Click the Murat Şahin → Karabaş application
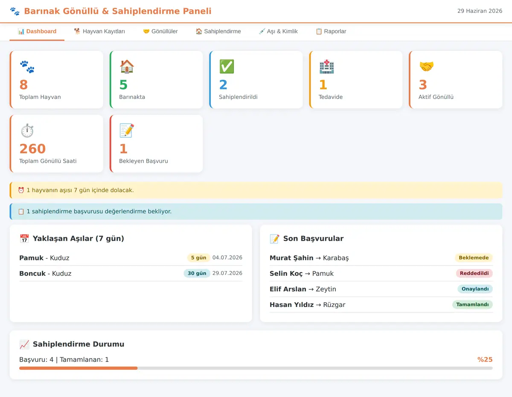The image size is (512, 397). 381,258
